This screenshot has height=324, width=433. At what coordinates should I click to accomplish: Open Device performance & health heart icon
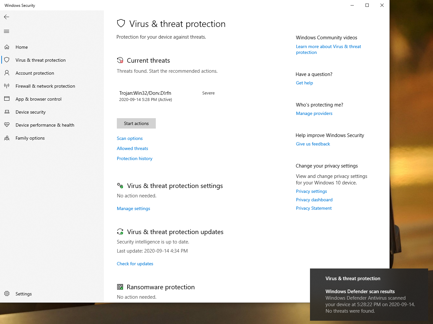click(x=7, y=125)
